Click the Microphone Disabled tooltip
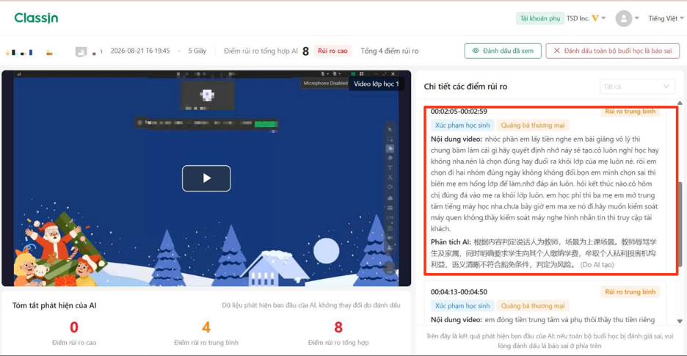The height and width of the screenshot is (356, 687). (325, 83)
